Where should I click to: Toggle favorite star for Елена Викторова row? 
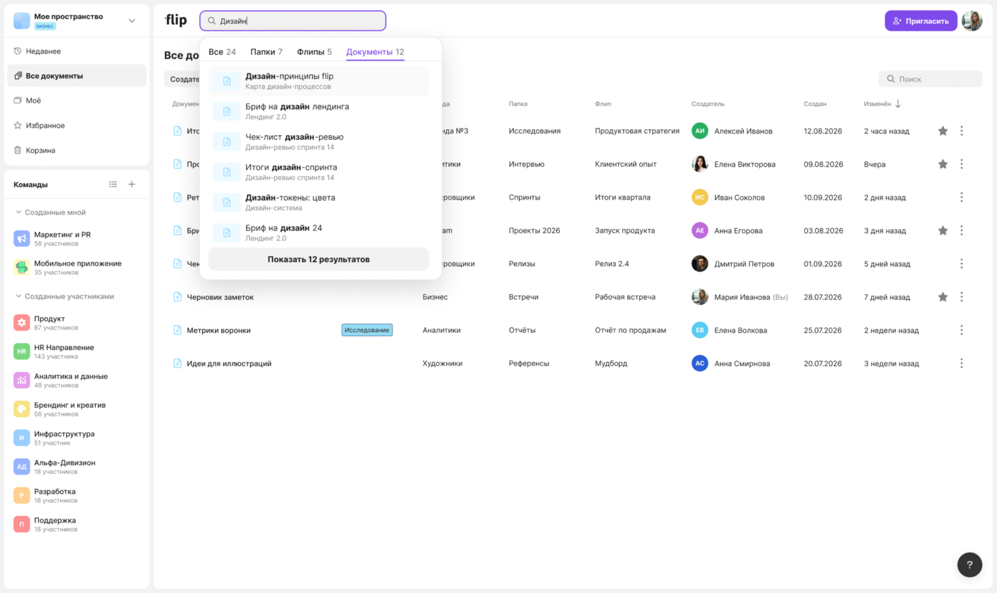point(943,164)
